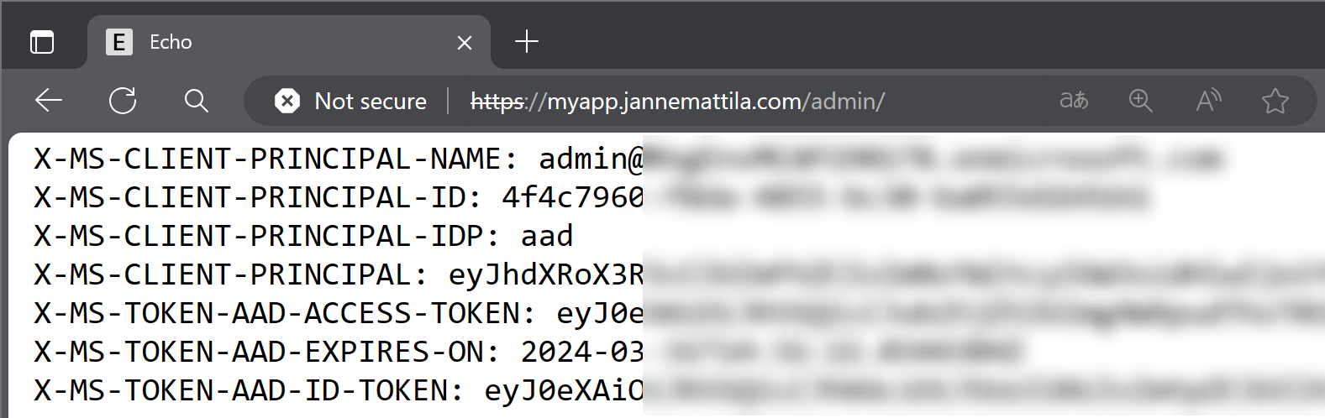Open the translate page icon
The width and height of the screenshot is (1325, 418).
coord(1074,101)
